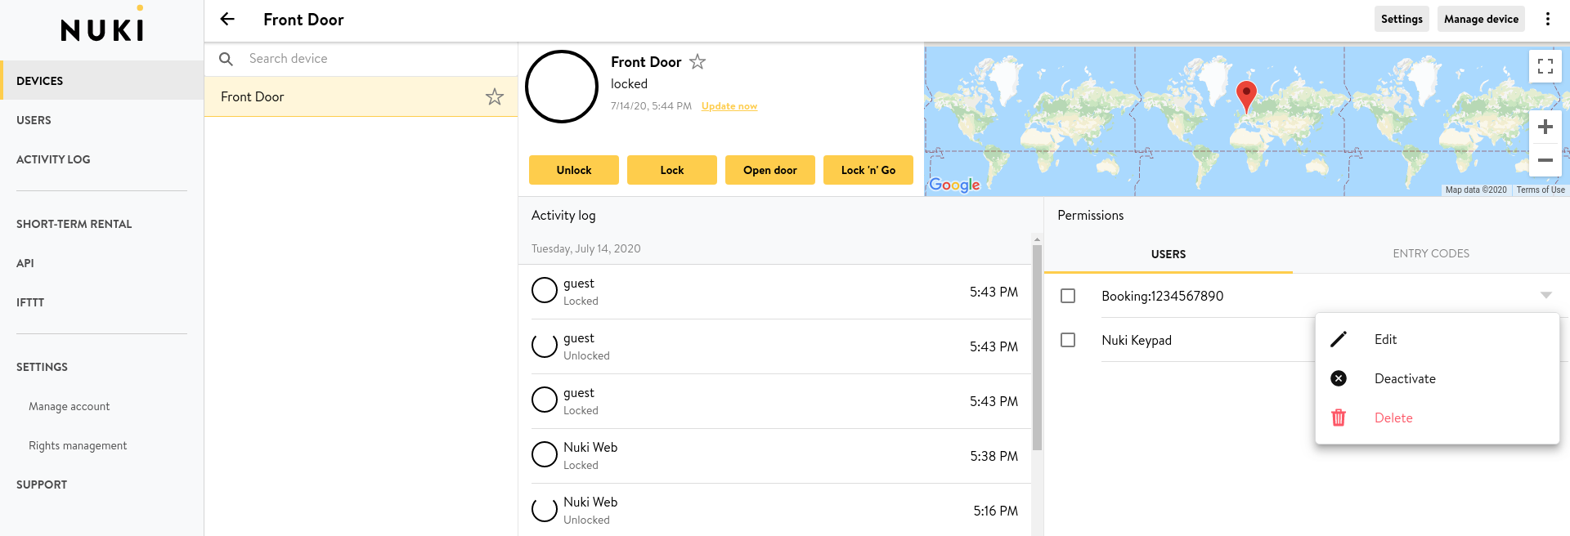Viewport: 1570px width, 536px height.
Task: Switch to the ENTRY CODES tab
Action: pos(1431,253)
